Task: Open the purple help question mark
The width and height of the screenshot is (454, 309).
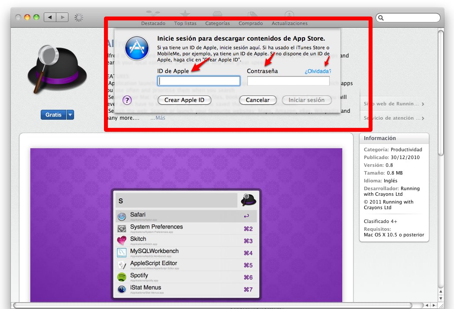Action: point(127,100)
